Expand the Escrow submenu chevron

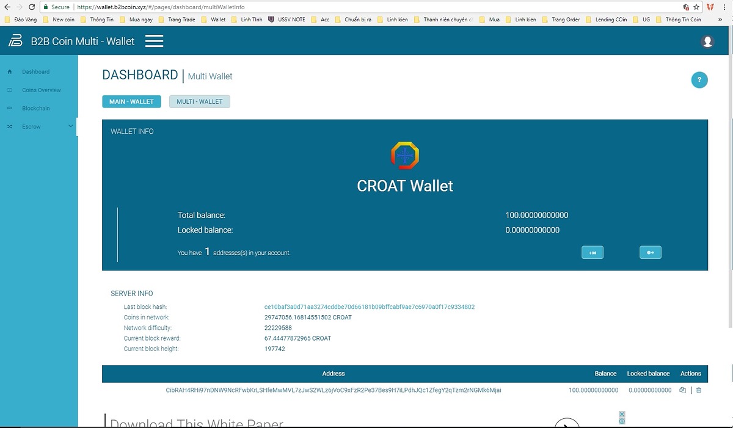[71, 126]
